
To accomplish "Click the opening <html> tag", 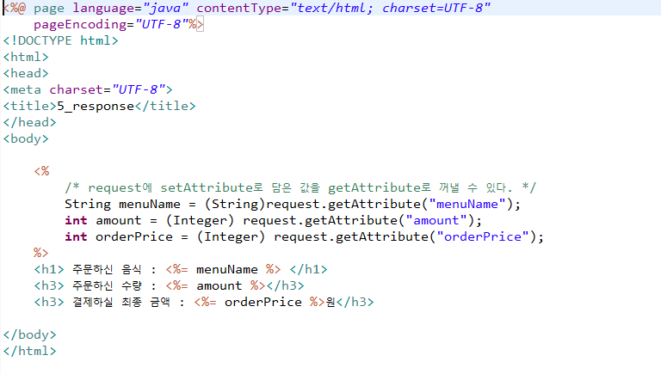I will tap(26, 57).
